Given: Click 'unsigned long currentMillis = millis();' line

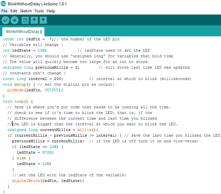Looking at the screenshot, I should (x=53, y=130).
